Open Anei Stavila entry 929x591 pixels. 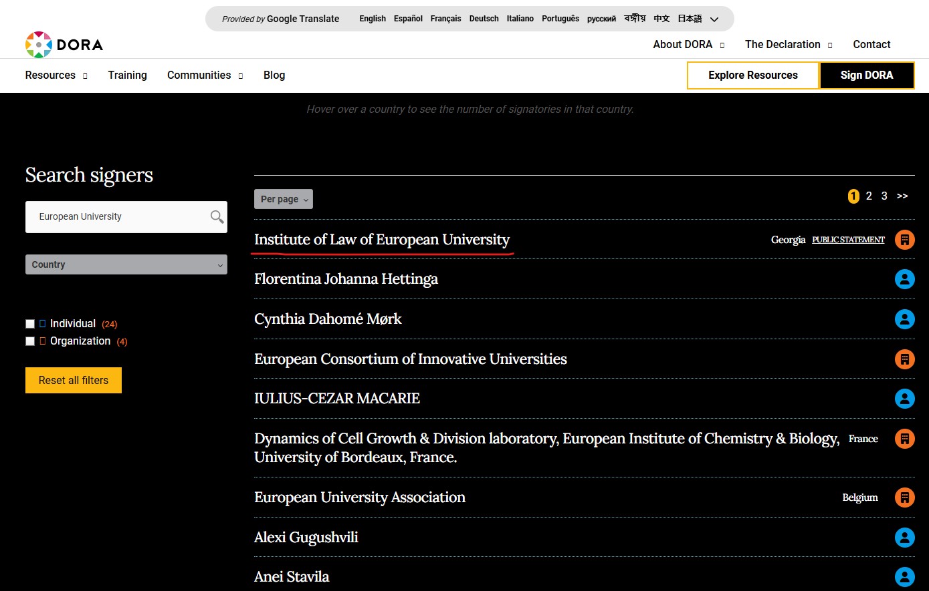click(x=292, y=577)
